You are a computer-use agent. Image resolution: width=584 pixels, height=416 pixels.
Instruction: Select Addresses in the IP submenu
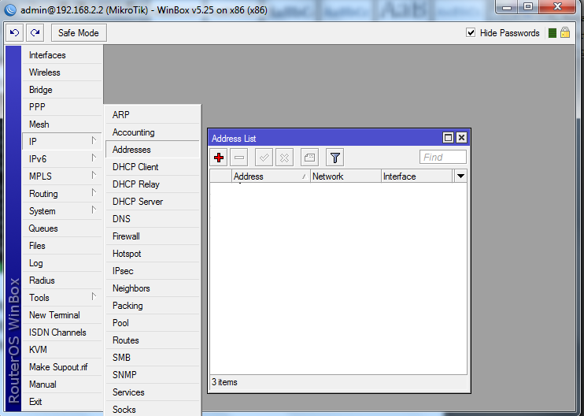[x=153, y=150]
